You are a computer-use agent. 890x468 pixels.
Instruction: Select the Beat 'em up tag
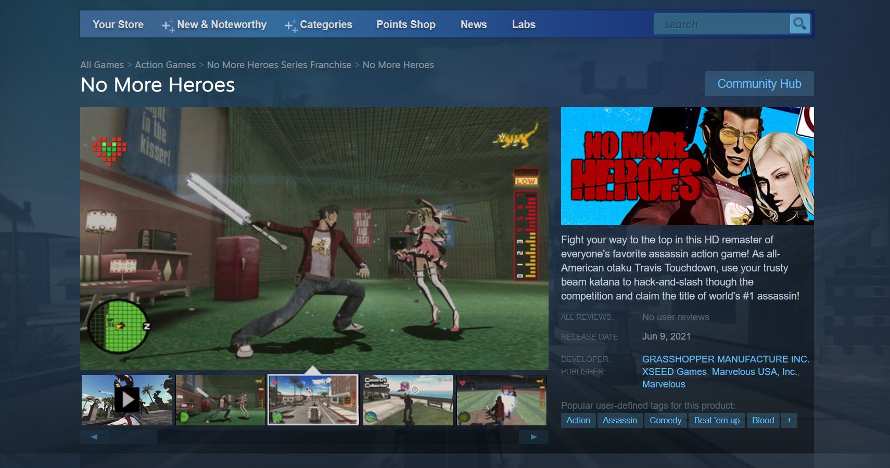point(717,420)
